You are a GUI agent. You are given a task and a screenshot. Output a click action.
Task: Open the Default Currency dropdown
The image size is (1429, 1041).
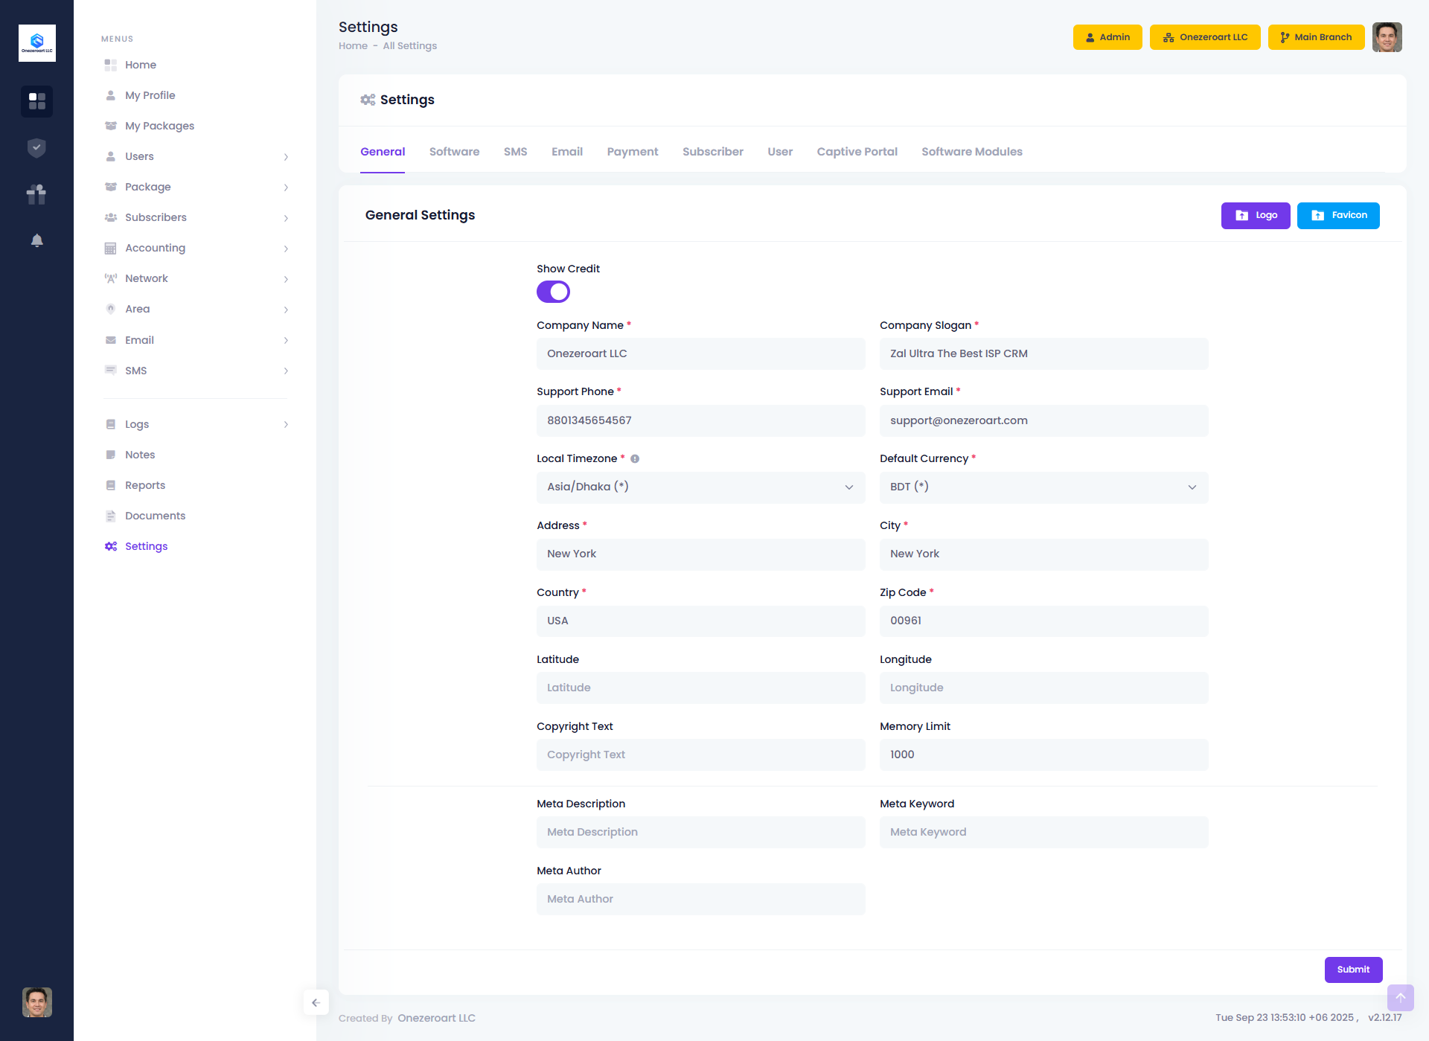[1043, 487]
